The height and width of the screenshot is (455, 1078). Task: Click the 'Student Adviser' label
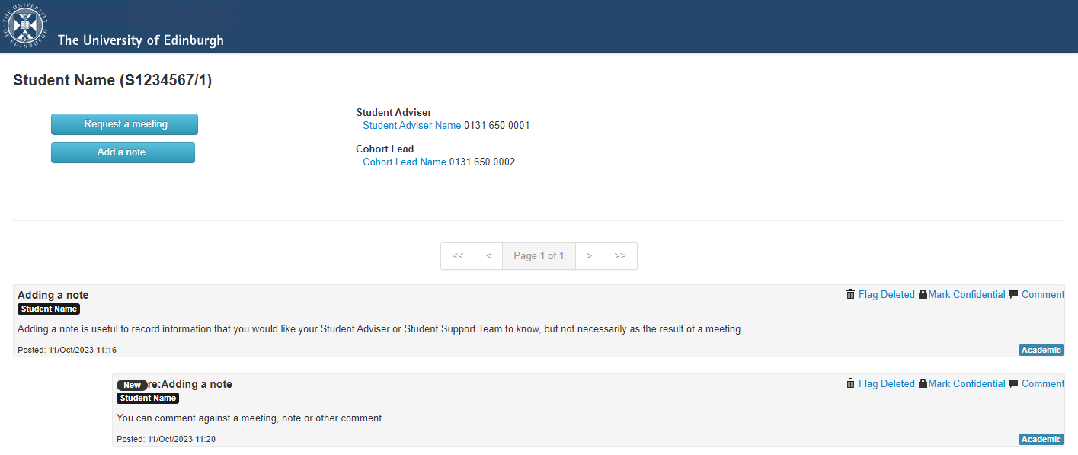point(394,113)
